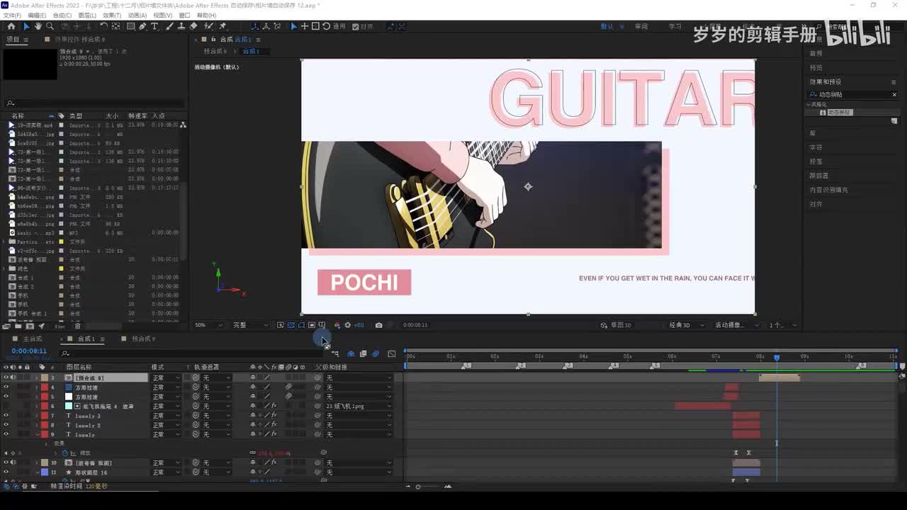Screen dimensions: 907x510
Task: Open the 文件(F) menu
Action: (x=12, y=15)
